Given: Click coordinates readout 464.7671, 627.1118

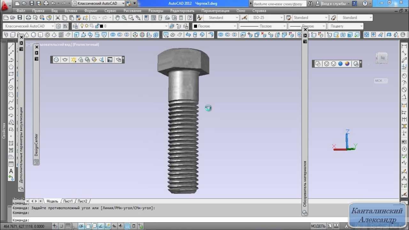Looking at the screenshot, I should pyautogui.click(x=24, y=226).
